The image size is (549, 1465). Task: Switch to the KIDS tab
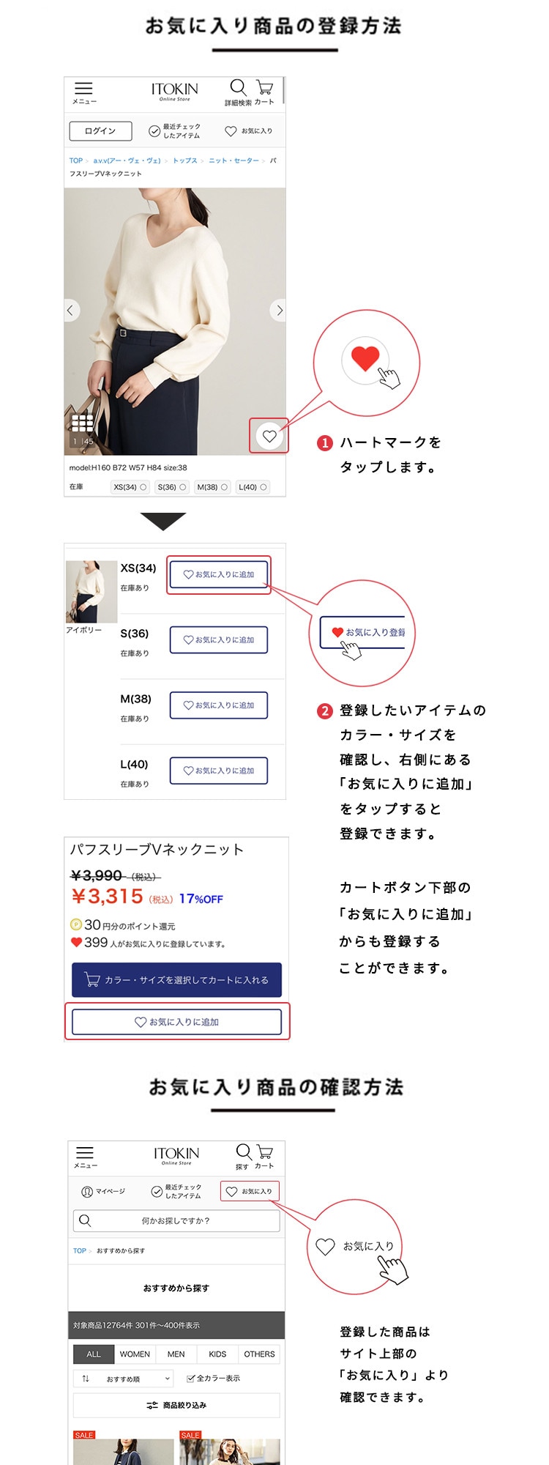(217, 1354)
